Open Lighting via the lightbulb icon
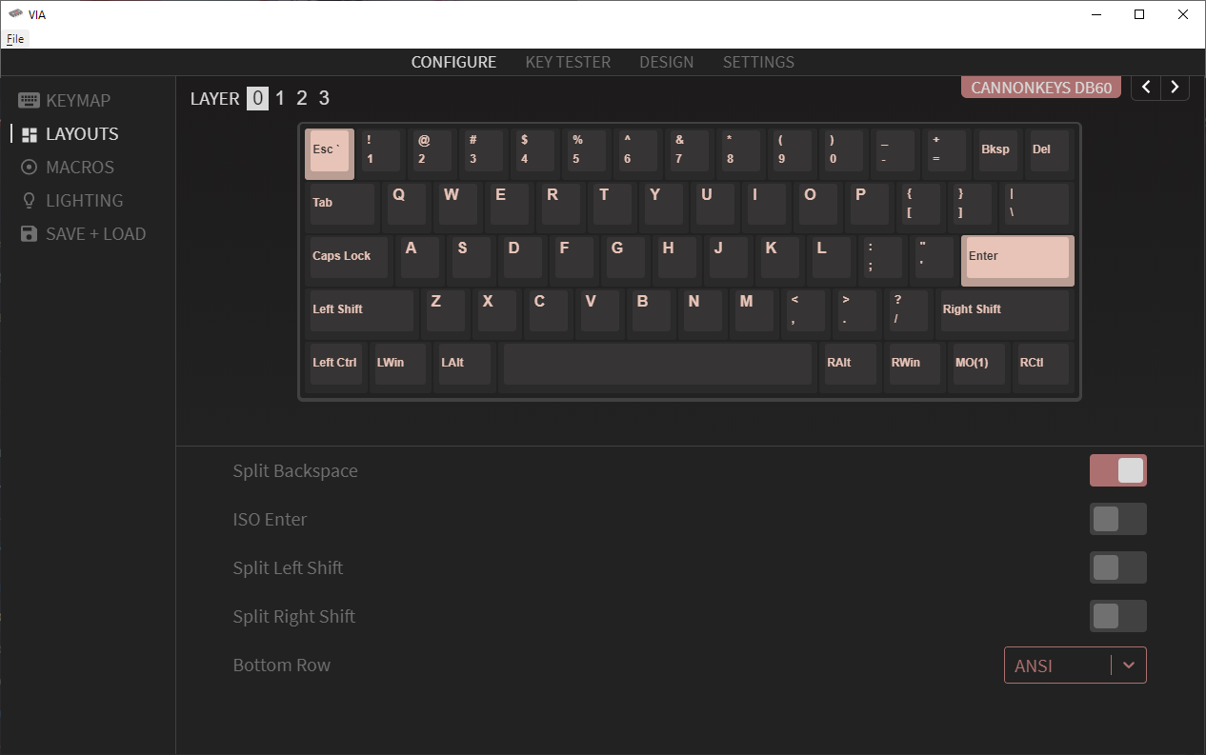1206x755 pixels. [29, 201]
